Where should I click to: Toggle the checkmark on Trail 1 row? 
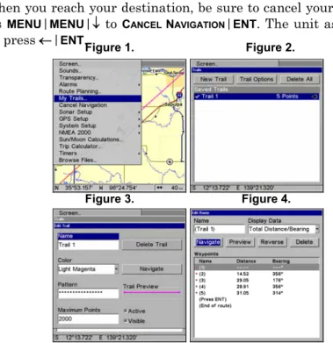click(x=198, y=96)
